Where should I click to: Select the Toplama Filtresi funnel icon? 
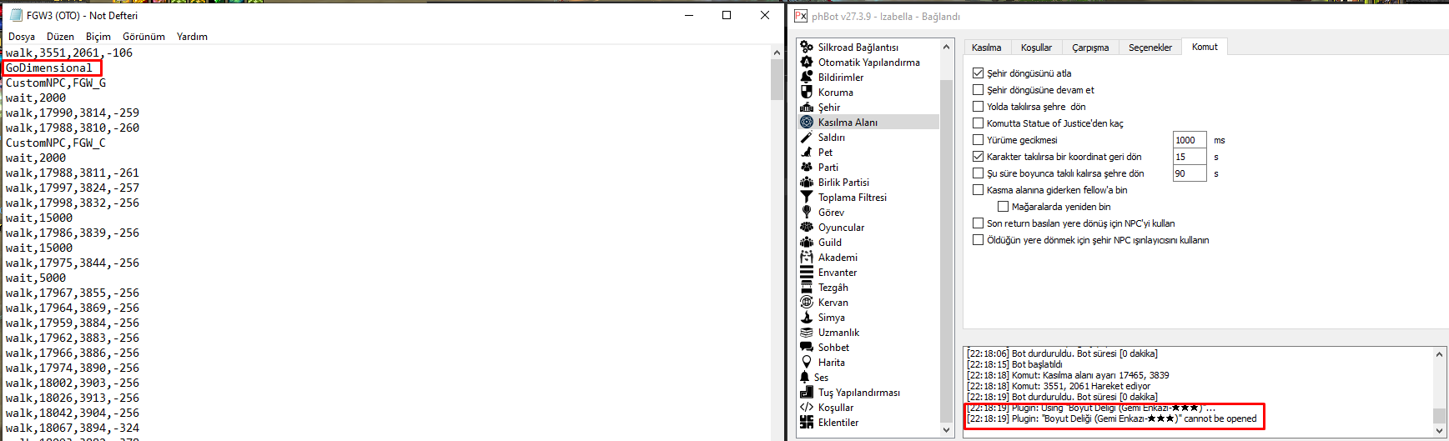(x=807, y=198)
